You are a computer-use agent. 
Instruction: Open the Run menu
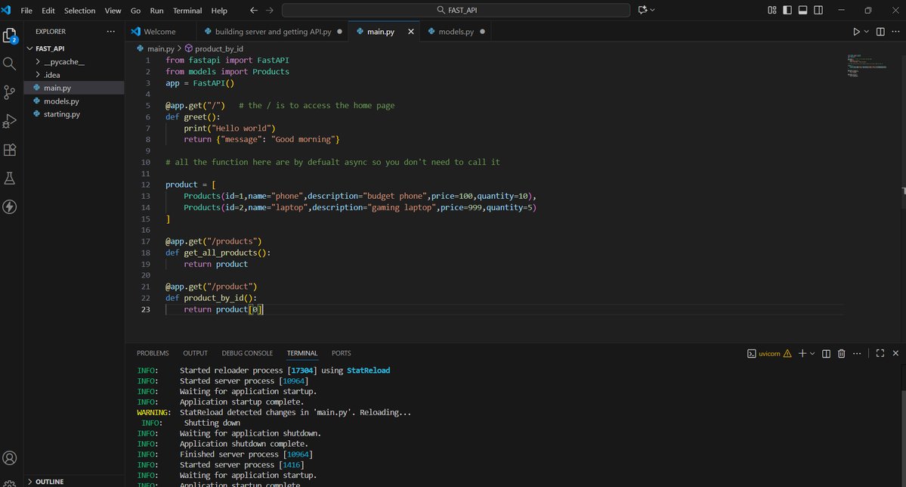[x=156, y=11]
